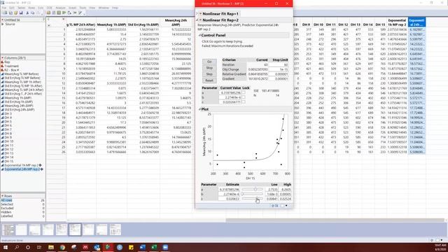Click the Cut scissors toolbar icon

[27, 13]
